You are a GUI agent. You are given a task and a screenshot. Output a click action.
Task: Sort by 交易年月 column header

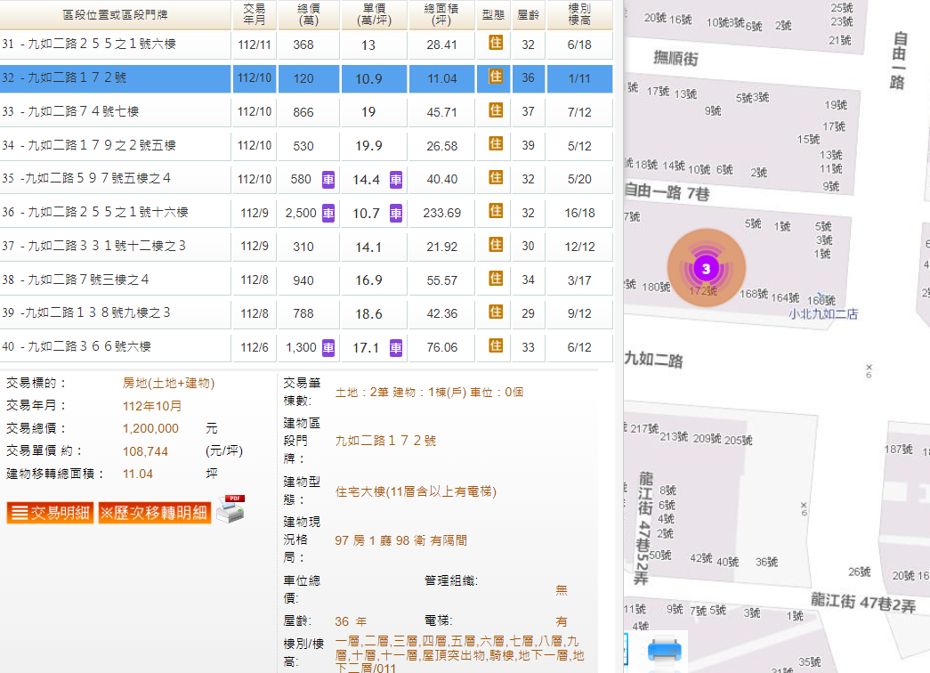255,15
